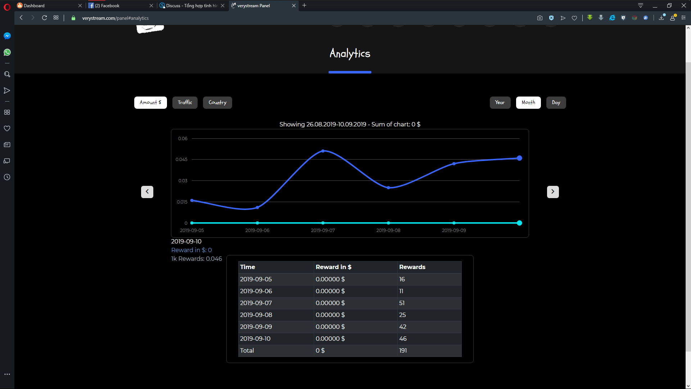Open bookmarks heart in sidebar
Screen dimensions: 691x389
click(7, 129)
